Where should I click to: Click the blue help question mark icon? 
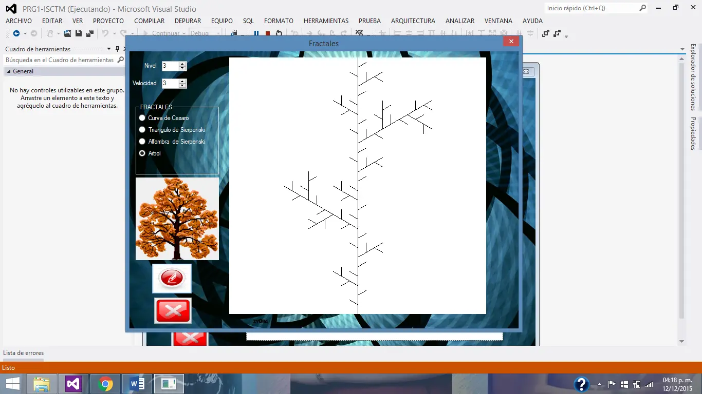[581, 384]
